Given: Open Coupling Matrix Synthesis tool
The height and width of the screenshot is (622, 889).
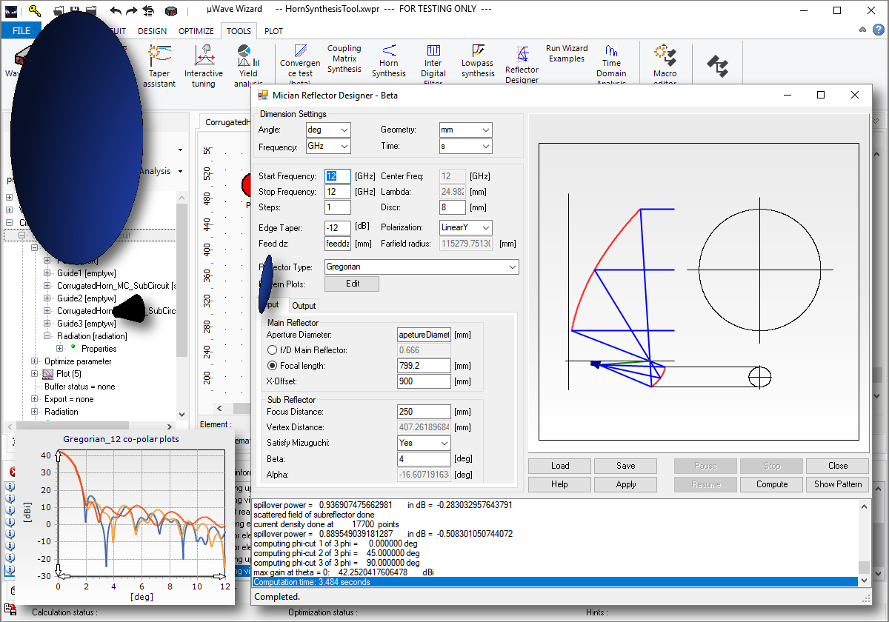Looking at the screenshot, I should (x=344, y=58).
